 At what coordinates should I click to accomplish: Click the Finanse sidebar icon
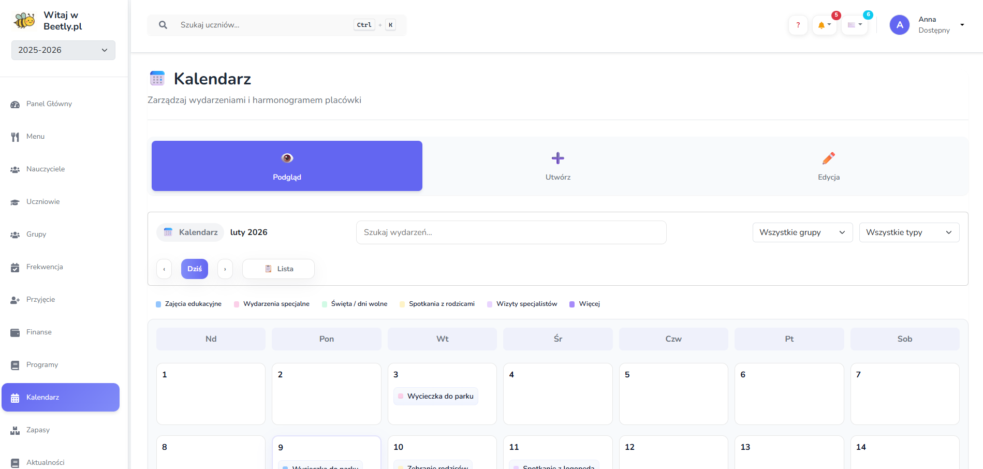click(15, 332)
